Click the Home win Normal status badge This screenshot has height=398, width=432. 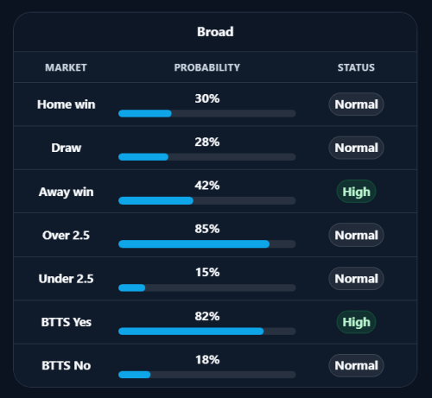pos(356,104)
